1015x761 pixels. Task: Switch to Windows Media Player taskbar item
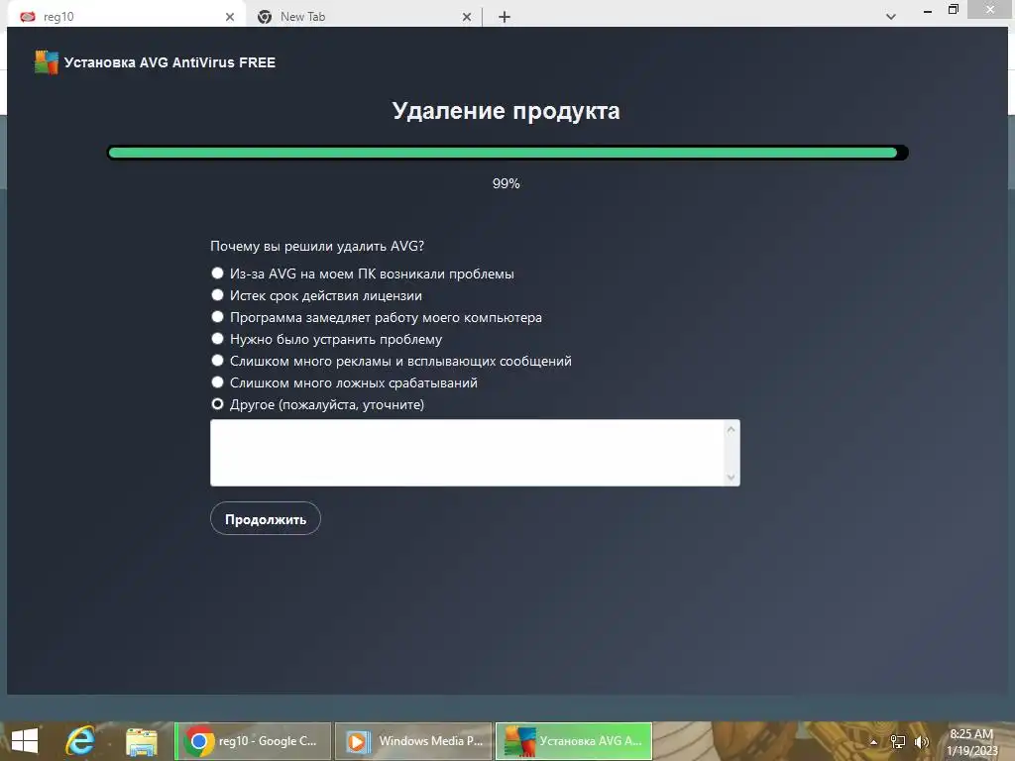click(413, 741)
